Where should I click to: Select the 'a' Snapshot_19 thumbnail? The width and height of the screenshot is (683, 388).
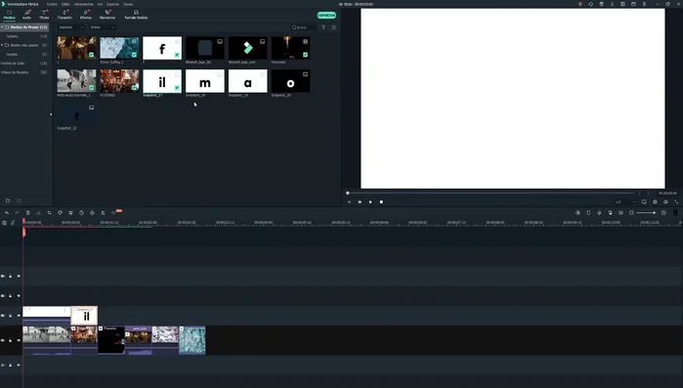pyautogui.click(x=247, y=81)
